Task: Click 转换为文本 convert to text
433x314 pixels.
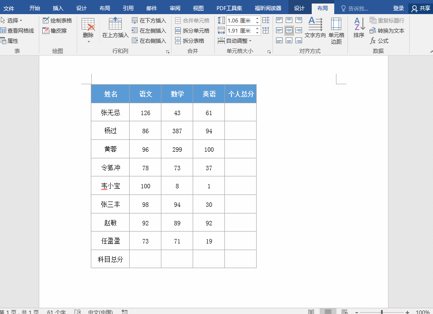Action: (387, 30)
